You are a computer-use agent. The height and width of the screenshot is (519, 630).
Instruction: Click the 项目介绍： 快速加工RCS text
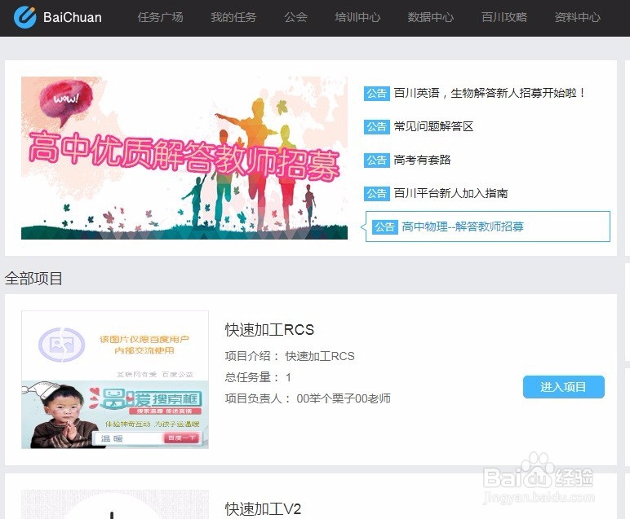(290, 356)
